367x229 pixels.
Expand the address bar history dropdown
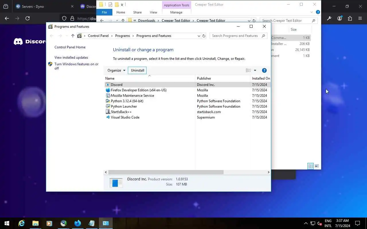[x=199, y=36]
